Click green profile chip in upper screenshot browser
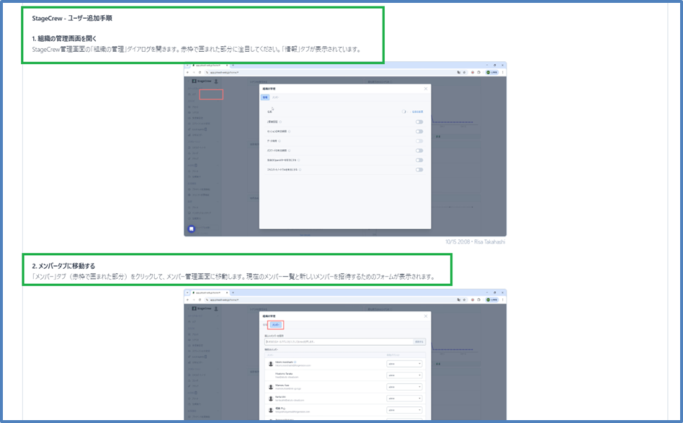The height and width of the screenshot is (423, 683). click(x=492, y=72)
